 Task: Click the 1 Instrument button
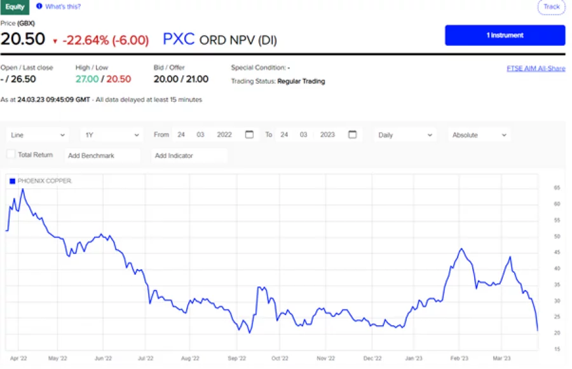(x=505, y=35)
